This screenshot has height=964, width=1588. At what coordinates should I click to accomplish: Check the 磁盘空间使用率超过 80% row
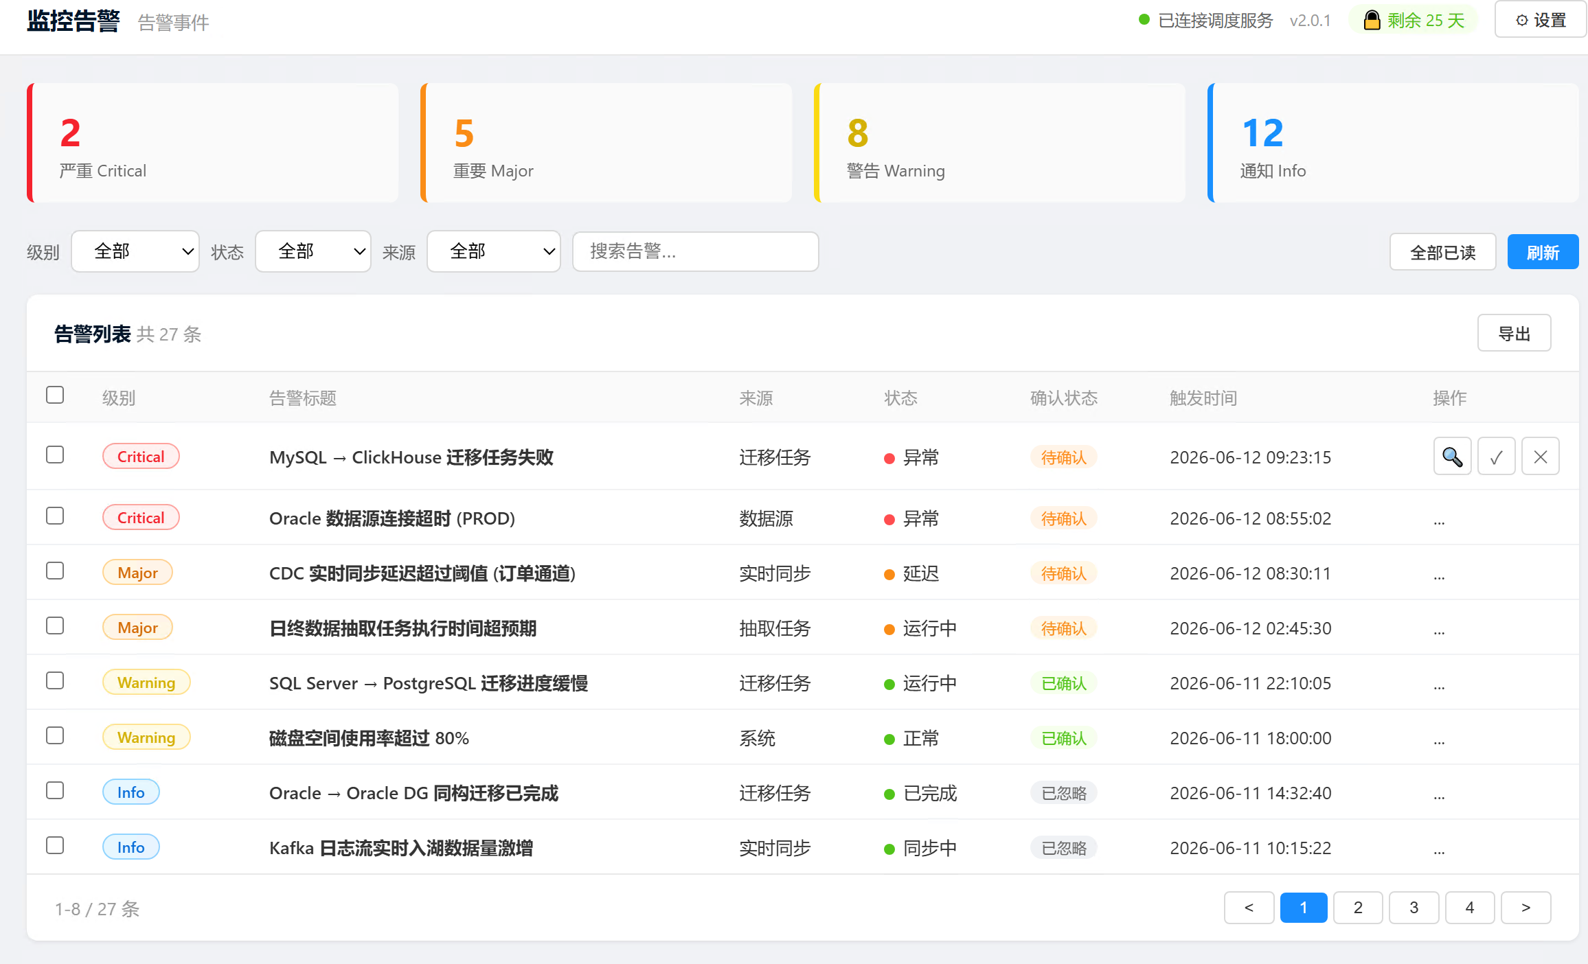click(55, 735)
